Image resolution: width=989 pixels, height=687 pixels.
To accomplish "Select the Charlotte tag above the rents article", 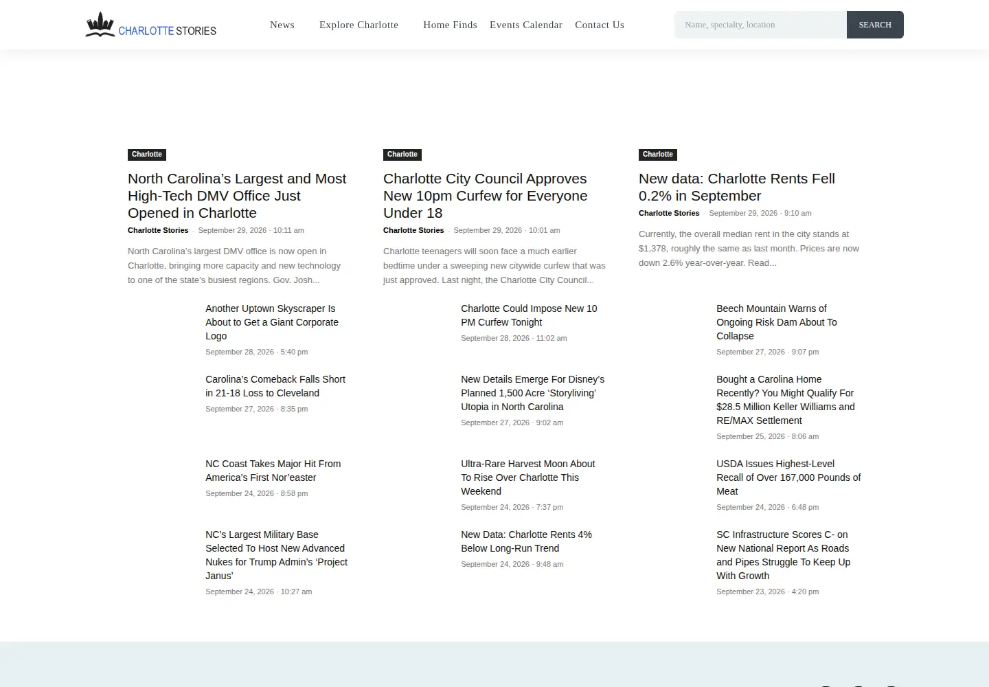I will (658, 155).
